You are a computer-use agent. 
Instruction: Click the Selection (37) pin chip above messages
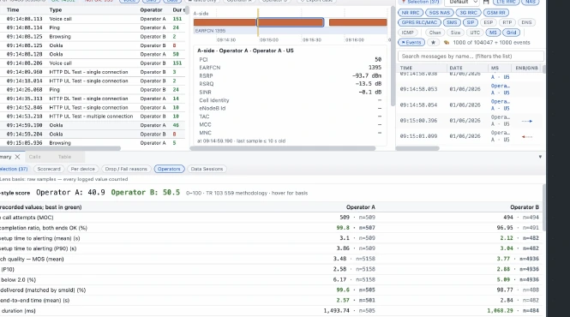click(420, 2)
